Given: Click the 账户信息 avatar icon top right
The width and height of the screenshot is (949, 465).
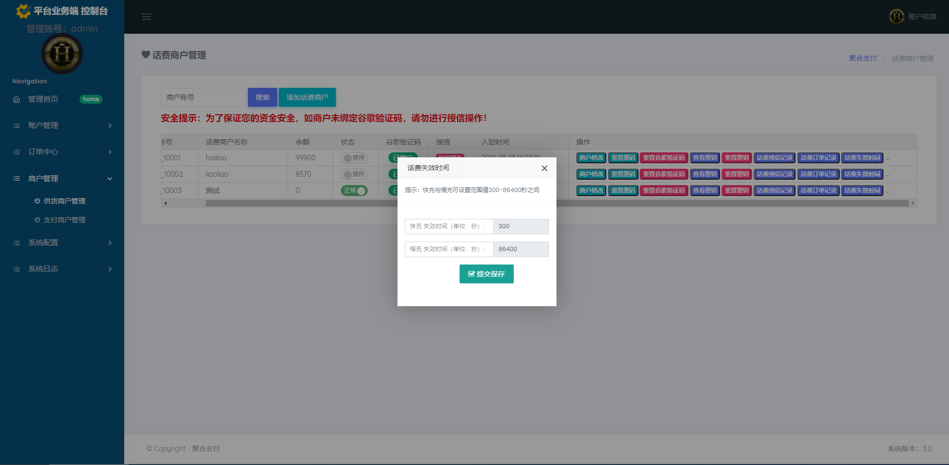Looking at the screenshot, I should (x=896, y=16).
